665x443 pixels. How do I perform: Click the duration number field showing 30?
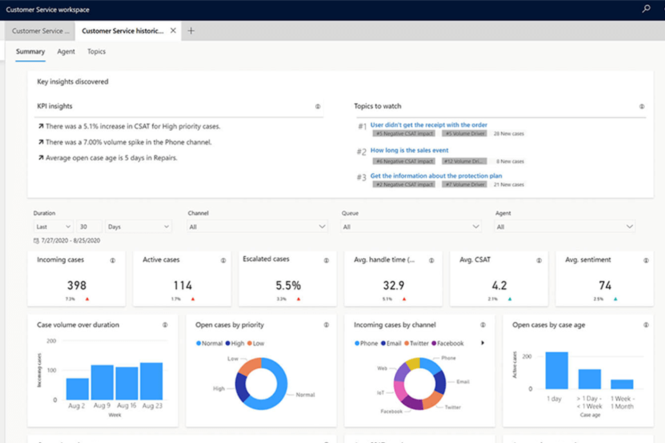pyautogui.click(x=90, y=226)
